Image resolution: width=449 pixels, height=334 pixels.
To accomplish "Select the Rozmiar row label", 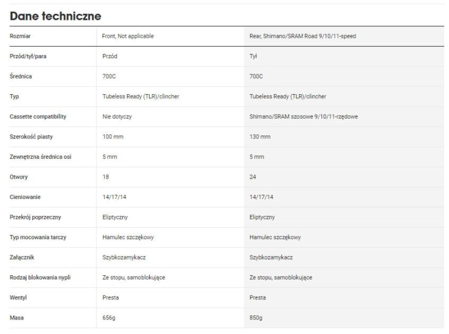I will coord(20,36).
